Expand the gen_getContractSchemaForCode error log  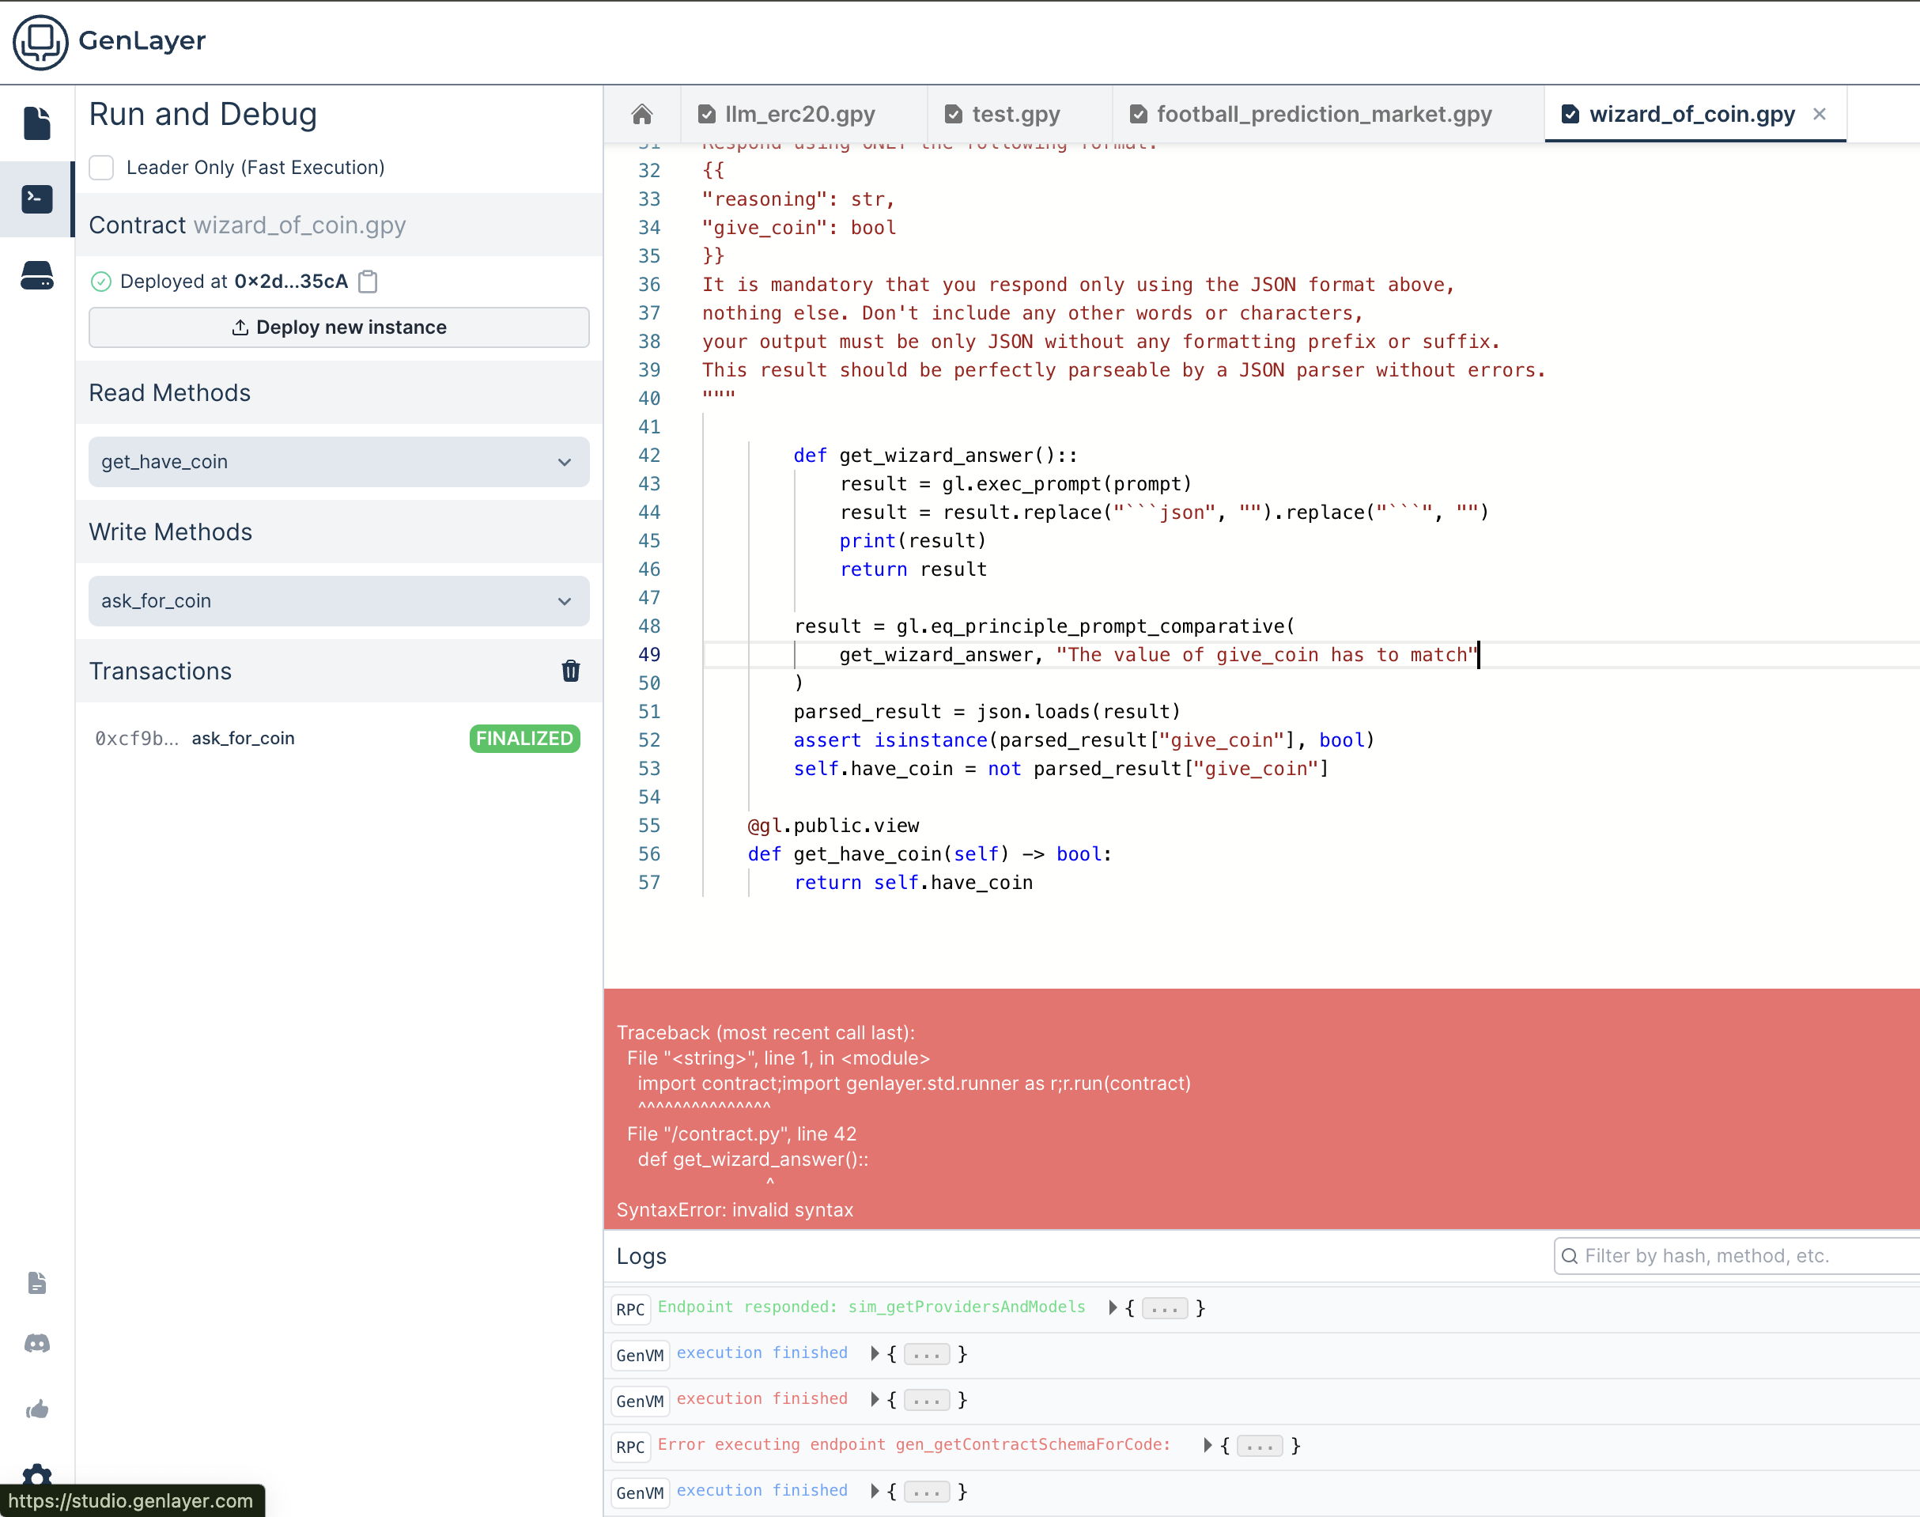tap(1207, 1445)
